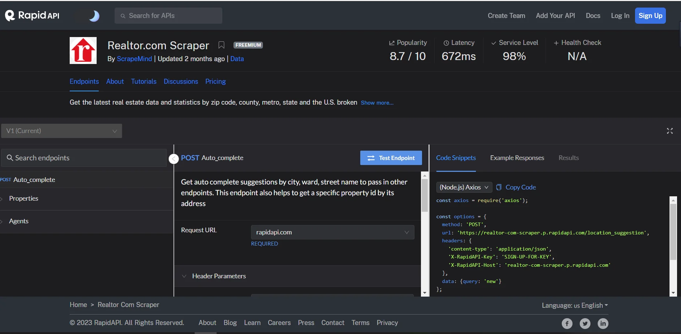Collapse the endpoints panel with the arrow
This screenshot has width=681, height=334.
pos(173,159)
